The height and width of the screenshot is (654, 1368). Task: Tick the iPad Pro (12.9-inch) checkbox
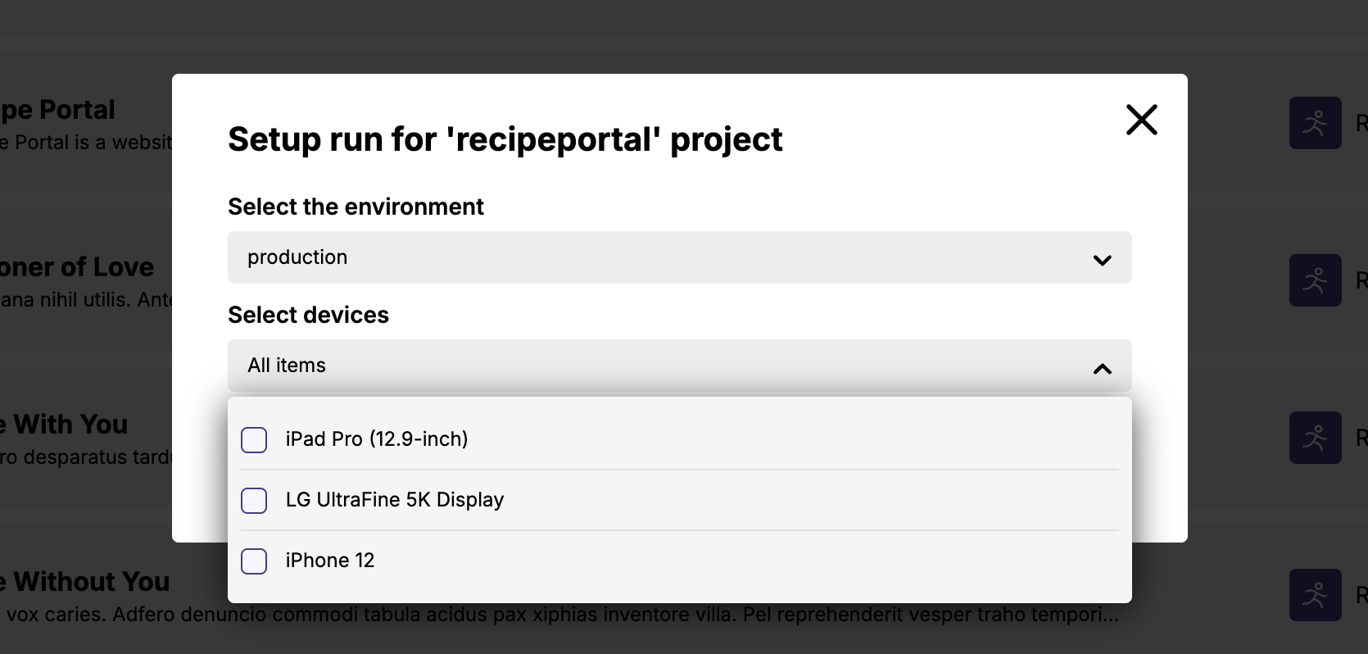click(254, 440)
